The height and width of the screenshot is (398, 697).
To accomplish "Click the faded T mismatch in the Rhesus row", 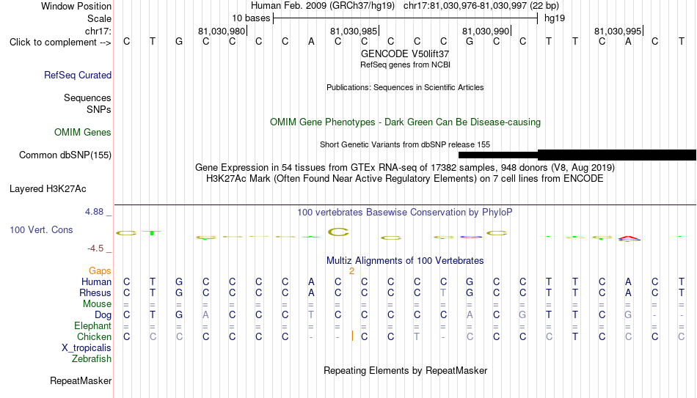I will (443, 292).
